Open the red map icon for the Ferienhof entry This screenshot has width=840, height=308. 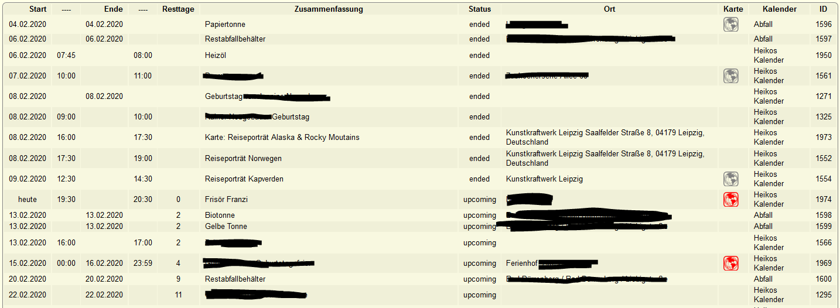point(730,263)
